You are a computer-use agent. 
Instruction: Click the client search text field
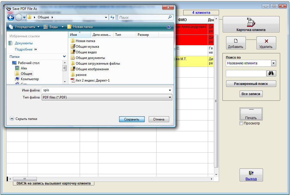point(246,73)
